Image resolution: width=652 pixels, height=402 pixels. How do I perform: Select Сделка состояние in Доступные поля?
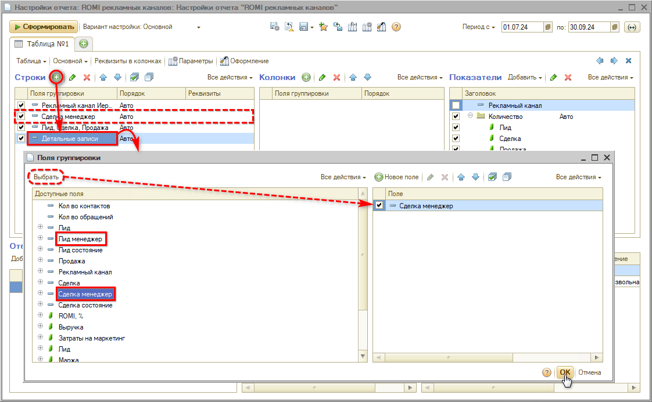(85, 305)
